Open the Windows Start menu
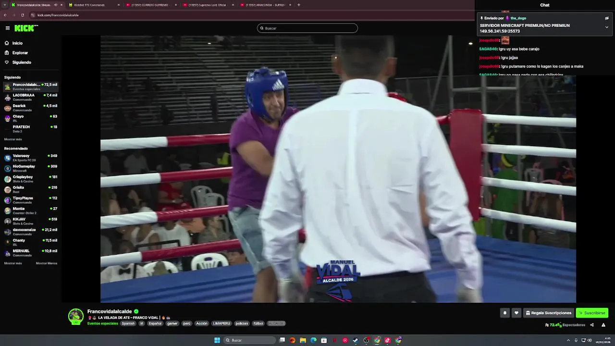The height and width of the screenshot is (346, 615). (217, 340)
